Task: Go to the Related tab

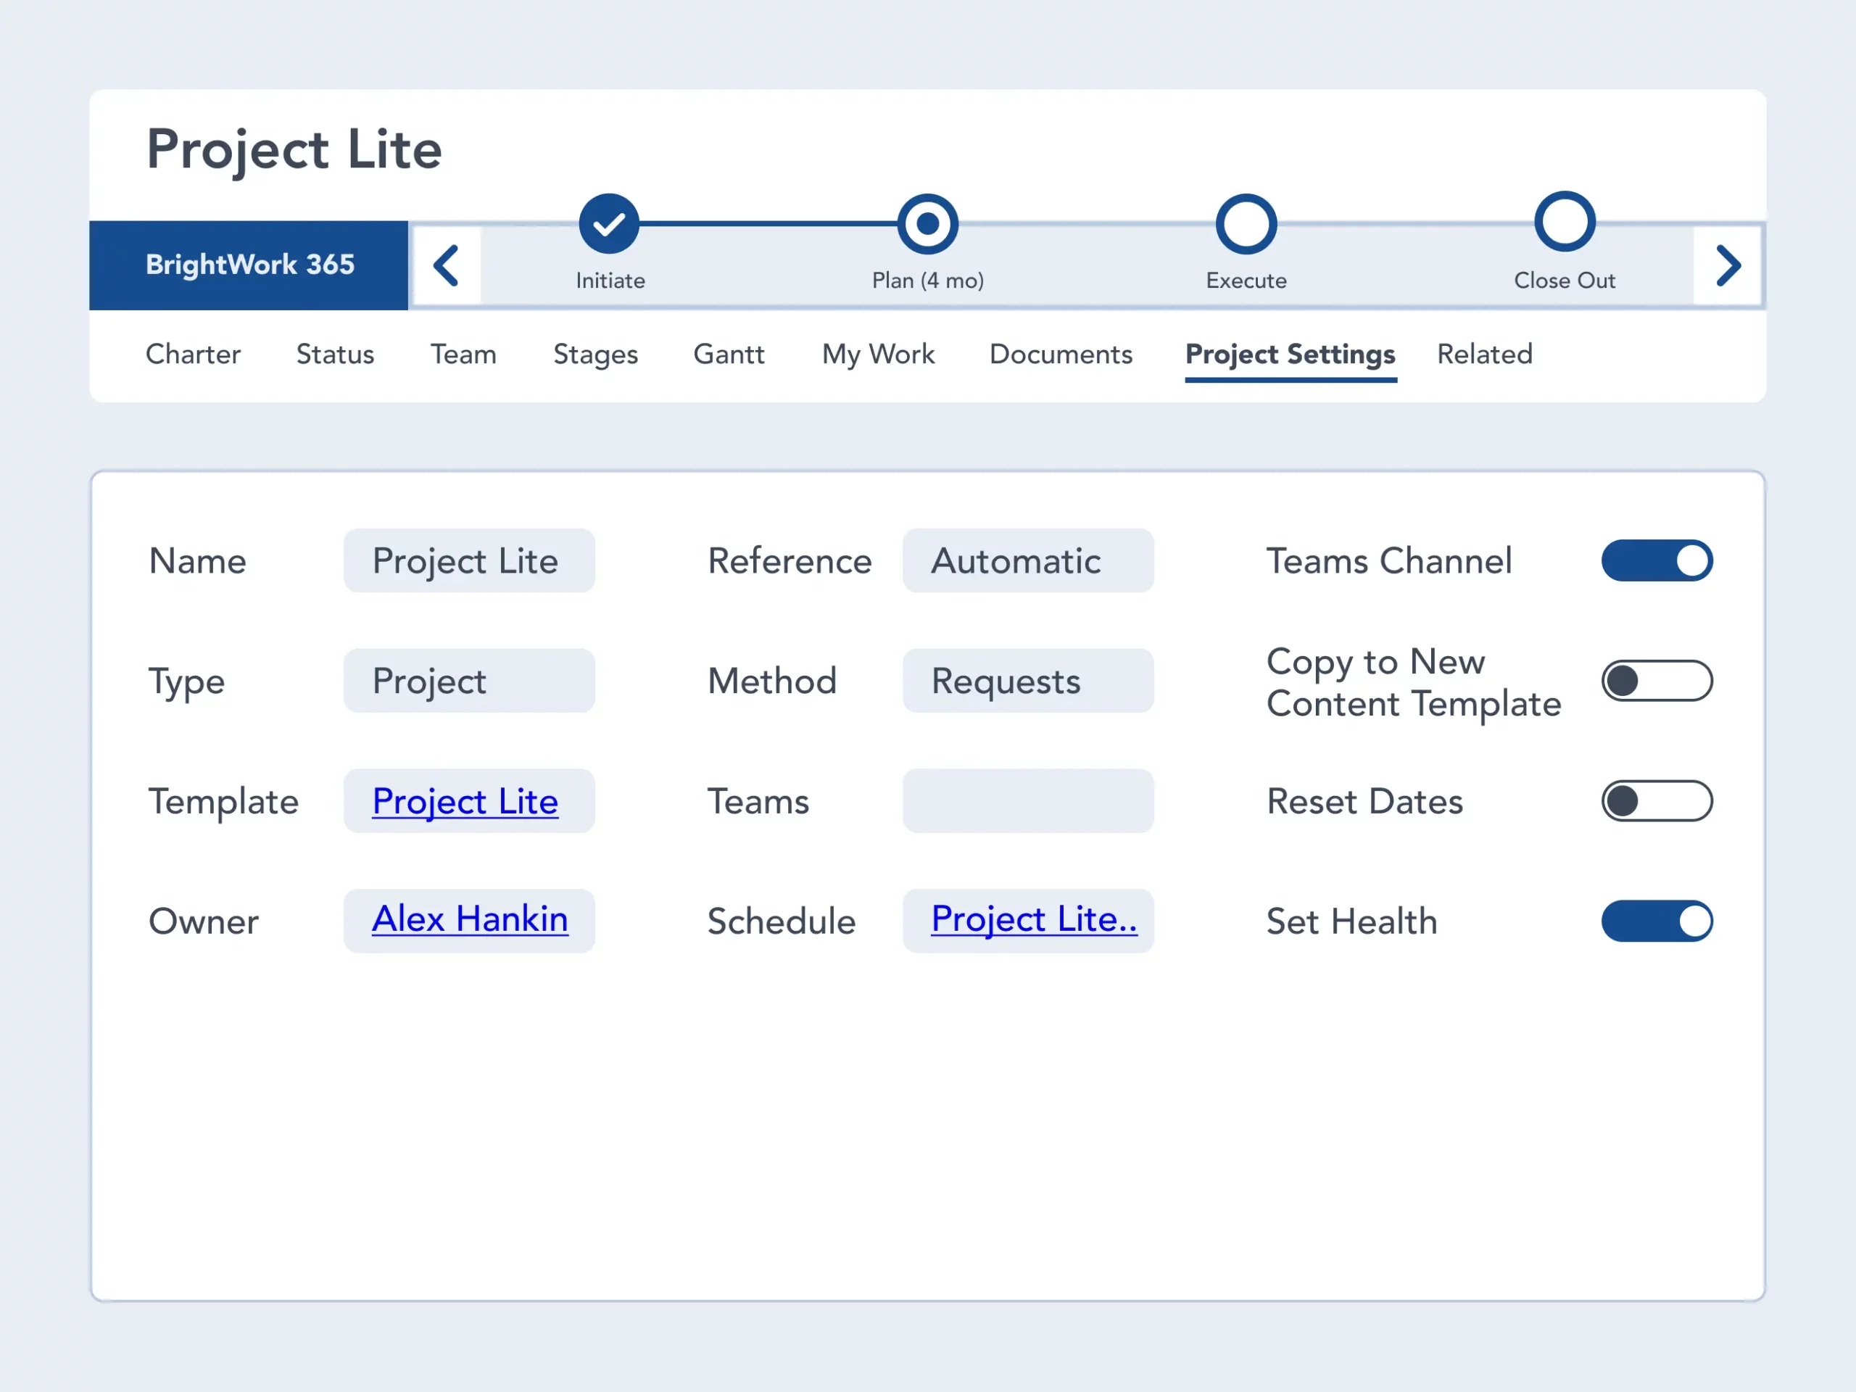Action: coord(1484,354)
